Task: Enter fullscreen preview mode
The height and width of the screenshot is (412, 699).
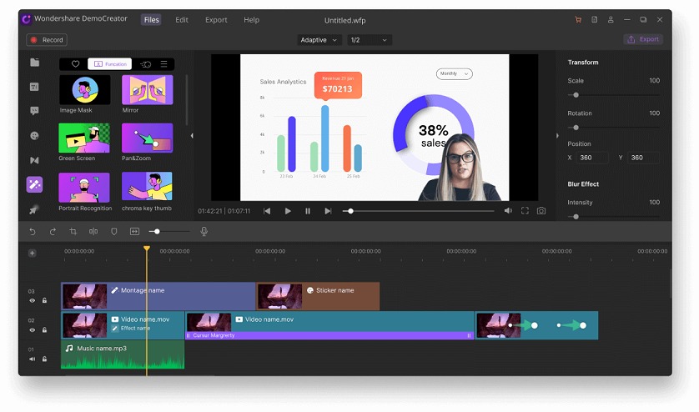Action: coord(525,211)
